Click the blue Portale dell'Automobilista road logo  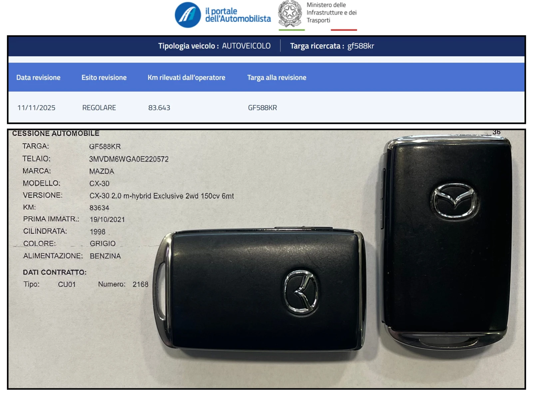point(188,15)
